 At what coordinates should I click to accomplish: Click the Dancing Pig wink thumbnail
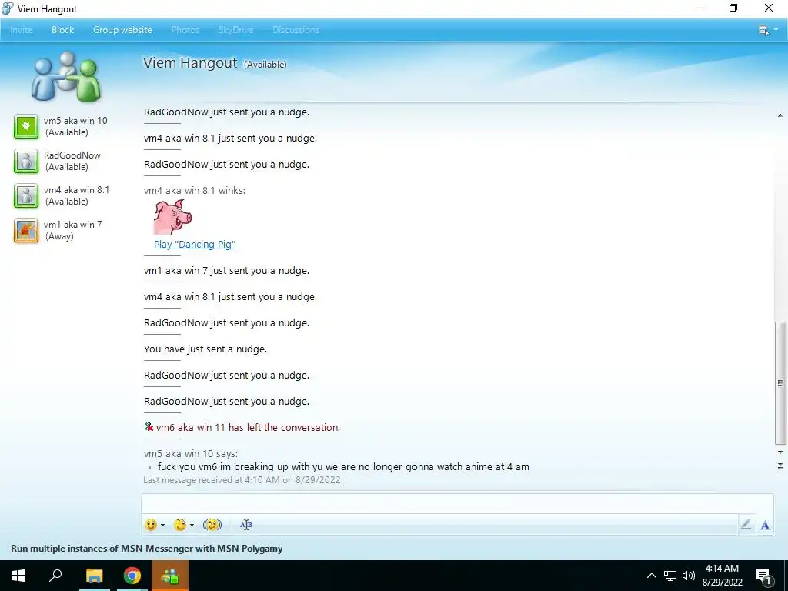coord(173,217)
